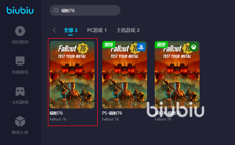Screen dimensions: 235x145
Task: Click the 限免 badge on PS-辐射76
Action: (109, 45)
